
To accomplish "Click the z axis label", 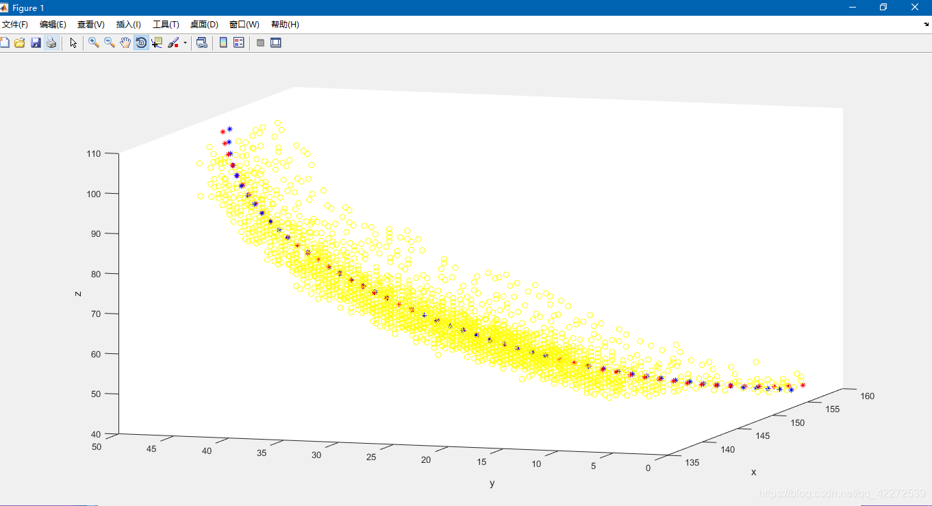I will [x=78, y=293].
